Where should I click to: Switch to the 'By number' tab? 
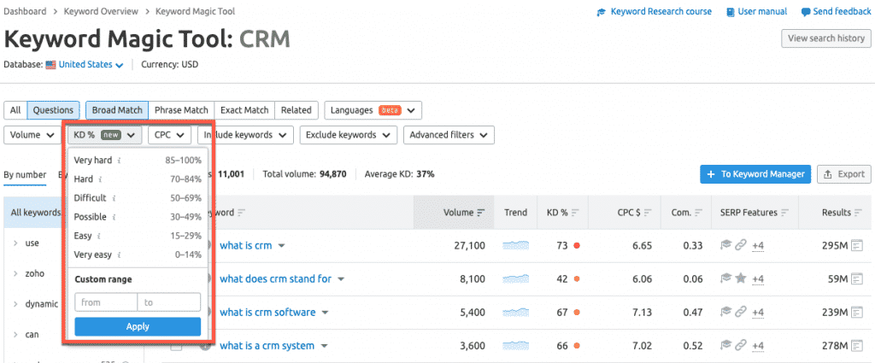[25, 174]
